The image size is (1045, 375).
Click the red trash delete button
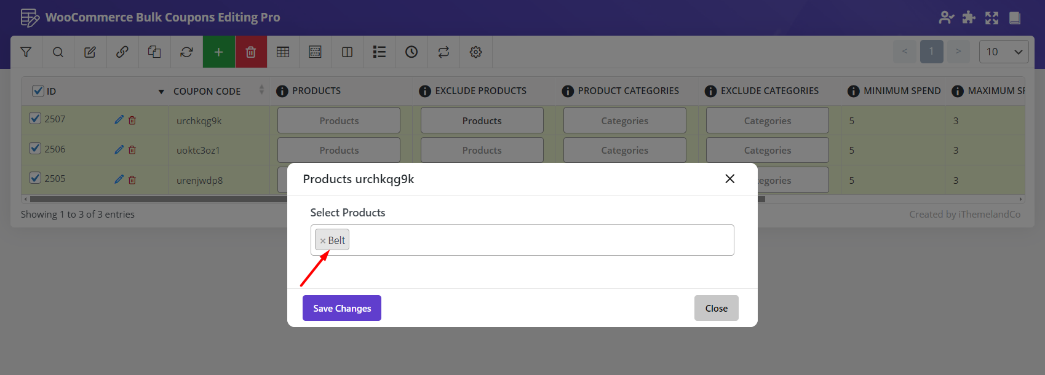tap(251, 52)
